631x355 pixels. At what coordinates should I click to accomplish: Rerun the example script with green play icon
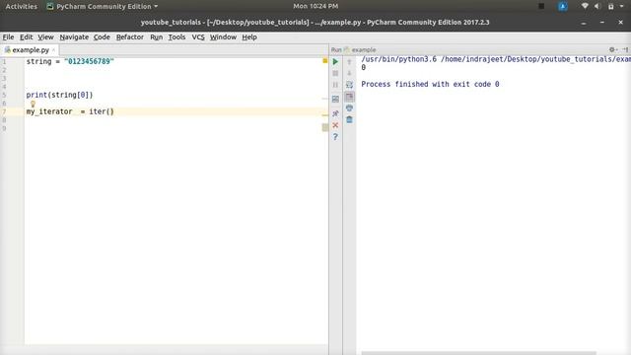[x=335, y=62]
